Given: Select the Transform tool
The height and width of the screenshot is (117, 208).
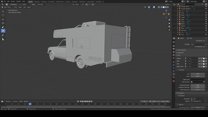Looking at the screenshot, I should pyautogui.click(x=3, y=31).
